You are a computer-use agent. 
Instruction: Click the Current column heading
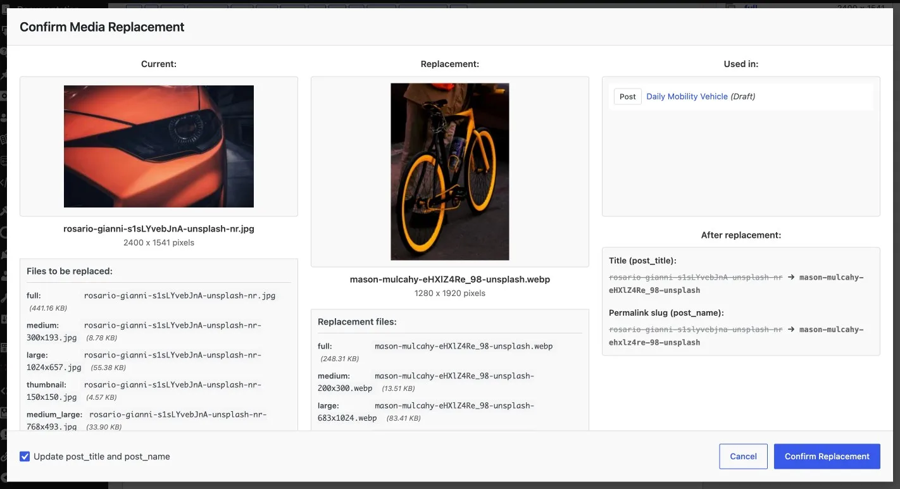click(x=159, y=64)
